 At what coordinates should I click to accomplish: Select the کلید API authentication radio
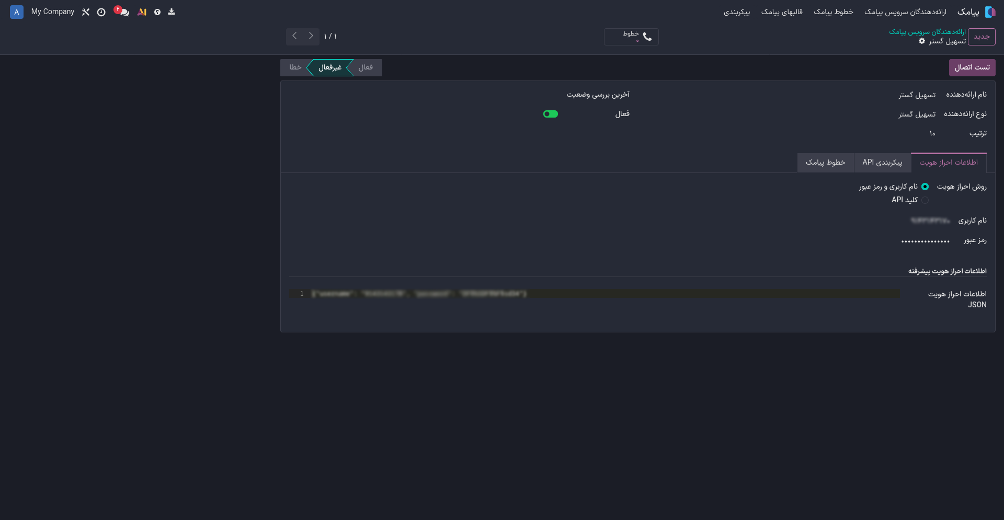(924, 200)
